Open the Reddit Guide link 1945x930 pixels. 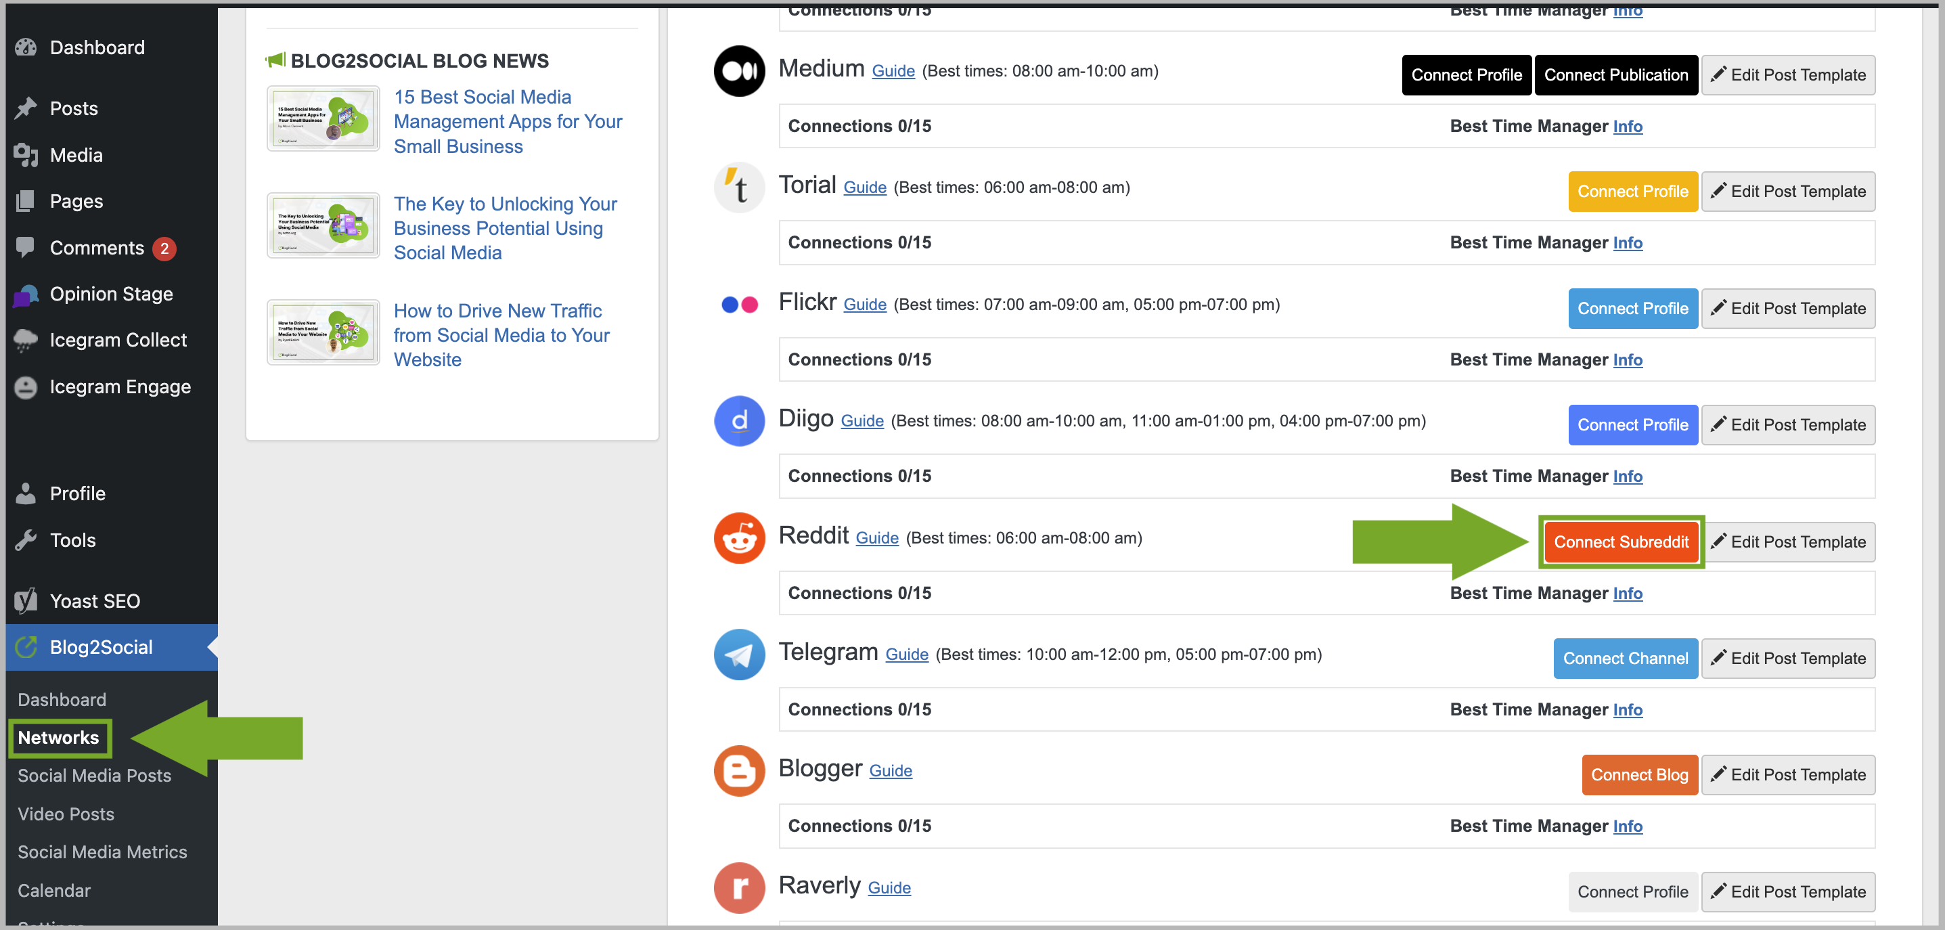click(876, 538)
